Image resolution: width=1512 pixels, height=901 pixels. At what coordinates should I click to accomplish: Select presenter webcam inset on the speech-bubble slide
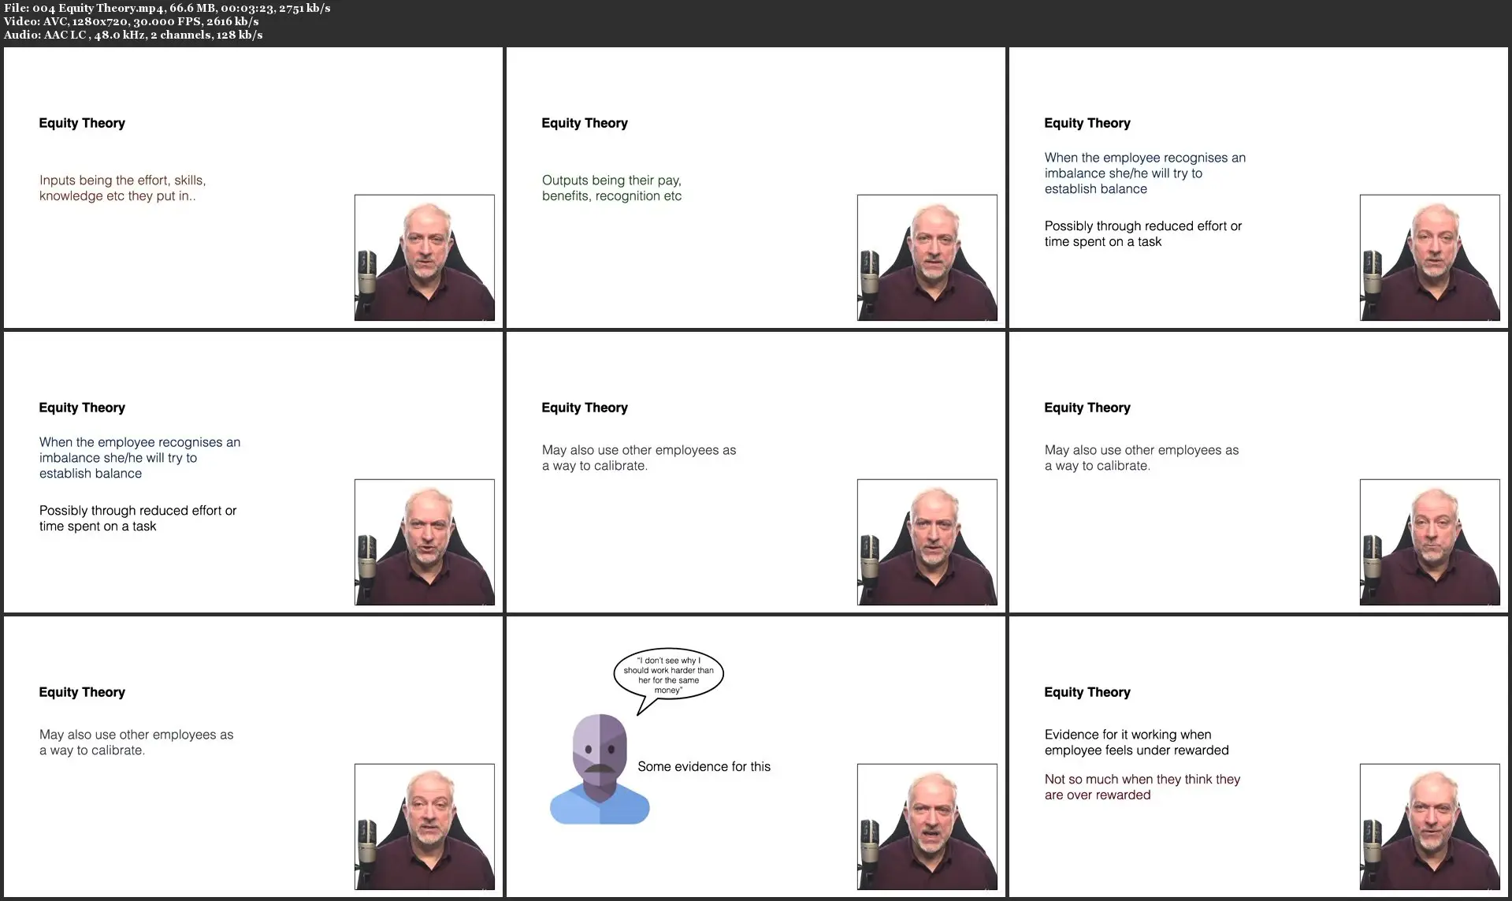tap(927, 827)
